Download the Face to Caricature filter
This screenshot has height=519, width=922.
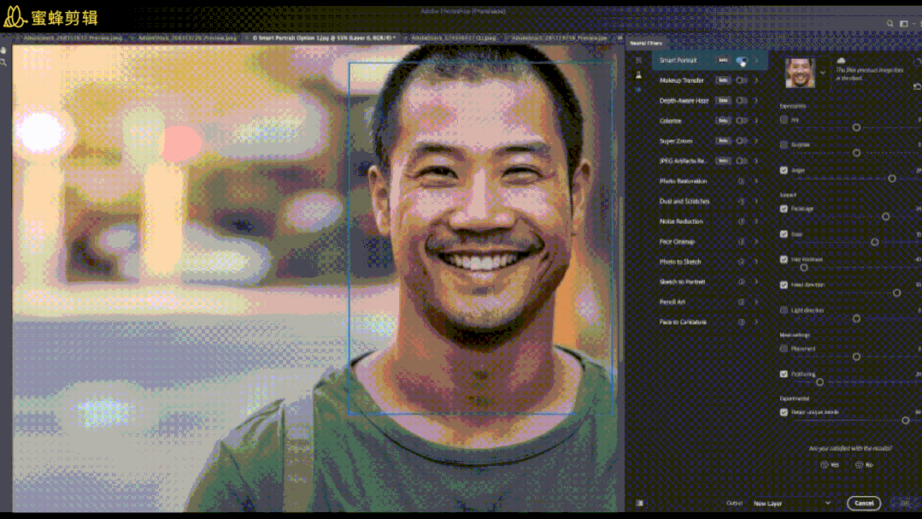click(742, 321)
